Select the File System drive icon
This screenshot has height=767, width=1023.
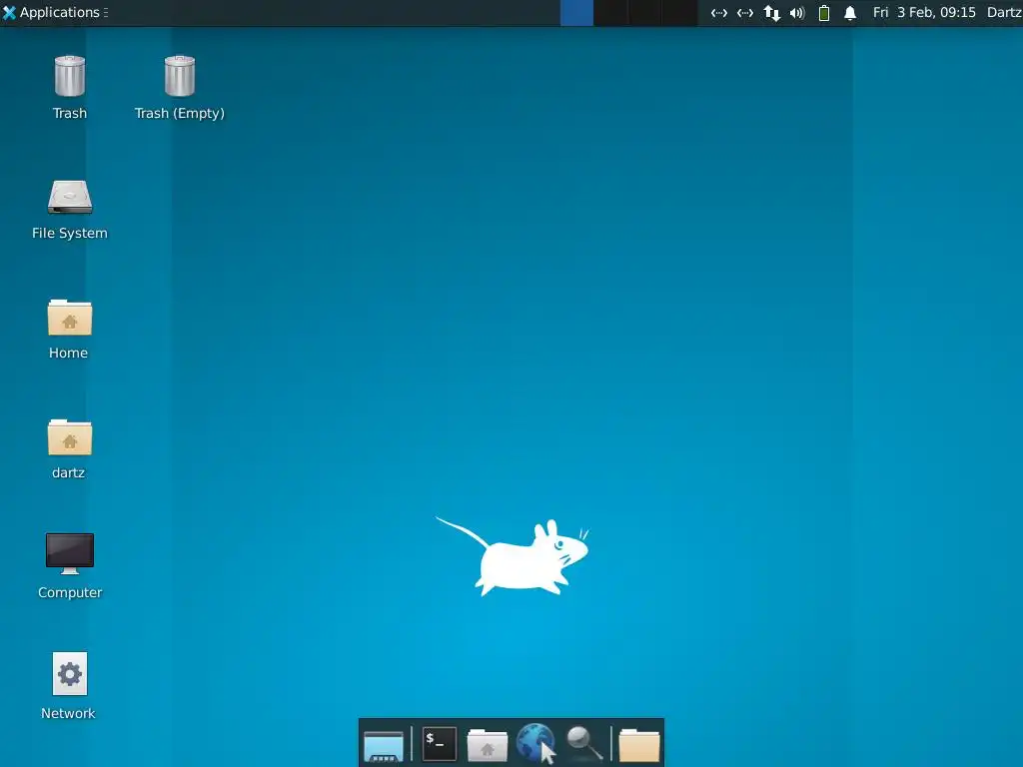tap(70, 197)
